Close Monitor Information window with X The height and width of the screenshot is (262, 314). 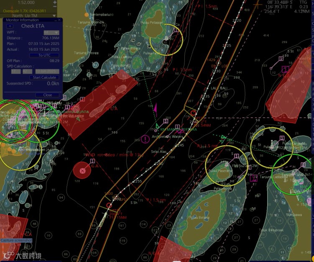(59, 20)
